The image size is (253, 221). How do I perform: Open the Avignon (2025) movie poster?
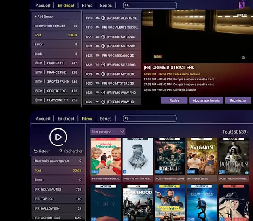coord(202,157)
